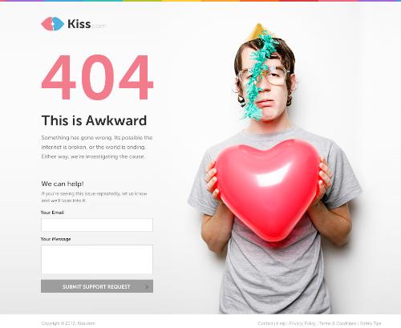This screenshot has height=328, width=401.
Task: Click the pink and blue lips logo icon
Action: tap(52, 24)
